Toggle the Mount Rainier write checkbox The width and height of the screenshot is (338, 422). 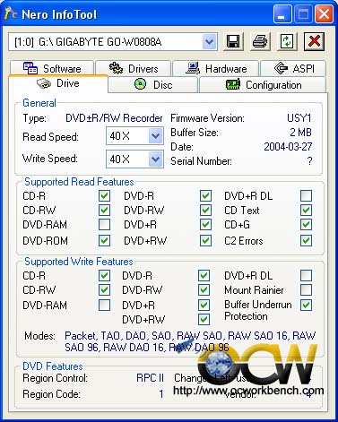click(x=306, y=289)
